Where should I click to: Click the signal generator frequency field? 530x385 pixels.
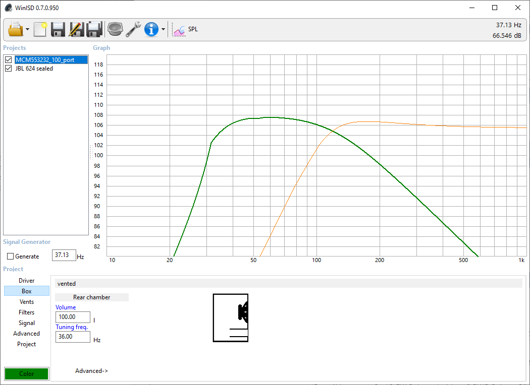click(64, 255)
